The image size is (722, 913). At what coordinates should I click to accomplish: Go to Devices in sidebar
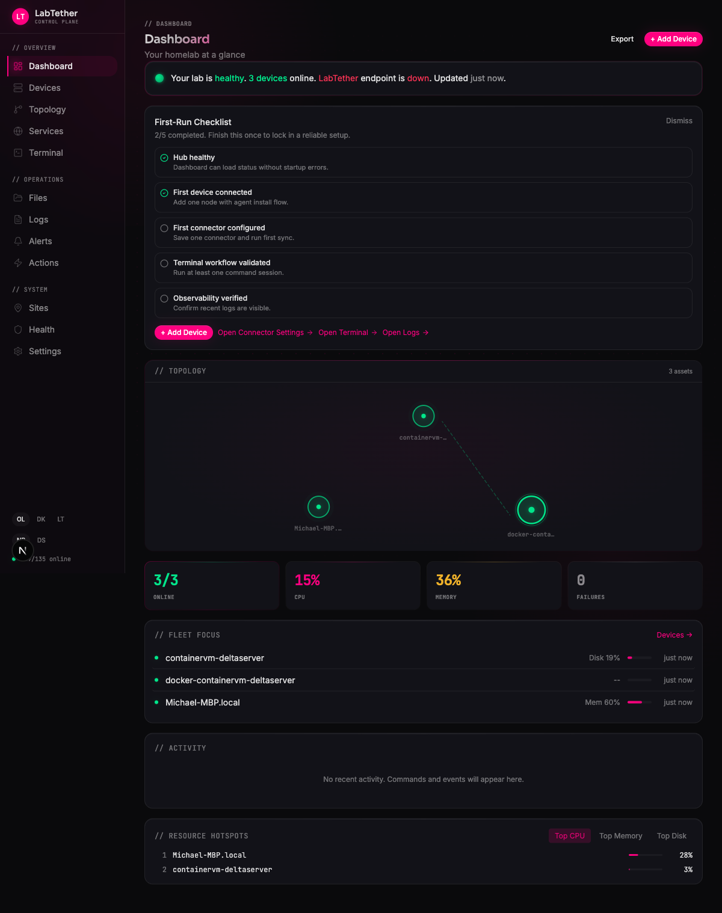(x=61, y=88)
